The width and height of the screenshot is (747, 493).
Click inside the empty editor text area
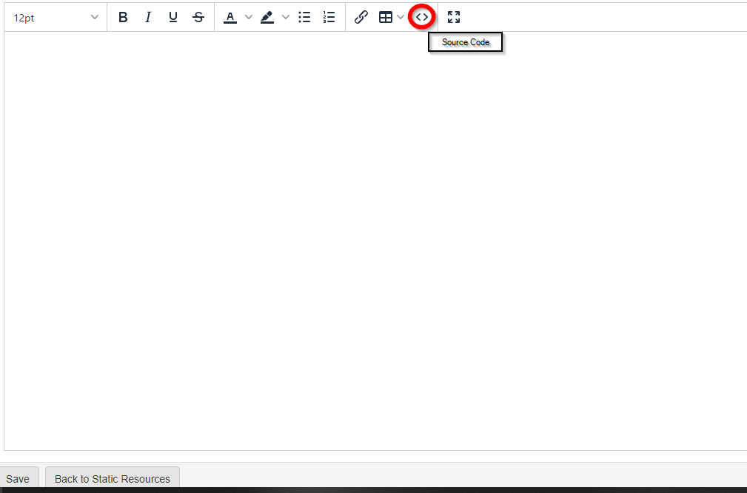tap(370, 237)
